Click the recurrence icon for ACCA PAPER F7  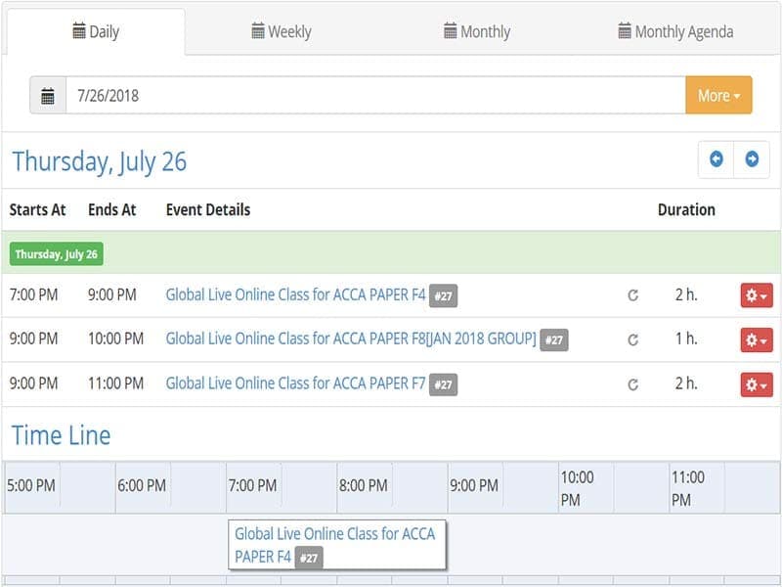[632, 385]
